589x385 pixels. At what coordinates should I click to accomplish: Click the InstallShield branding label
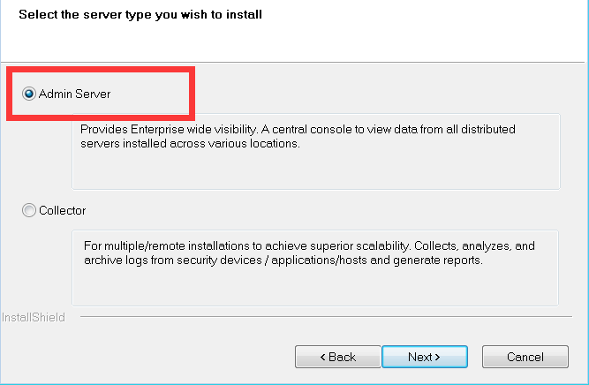coord(34,317)
